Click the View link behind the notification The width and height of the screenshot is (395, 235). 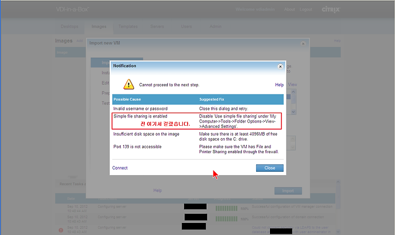292,85
